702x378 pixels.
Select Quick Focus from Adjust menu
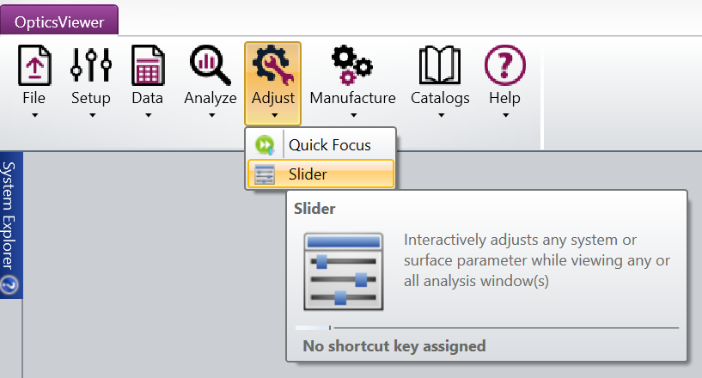coord(329,145)
